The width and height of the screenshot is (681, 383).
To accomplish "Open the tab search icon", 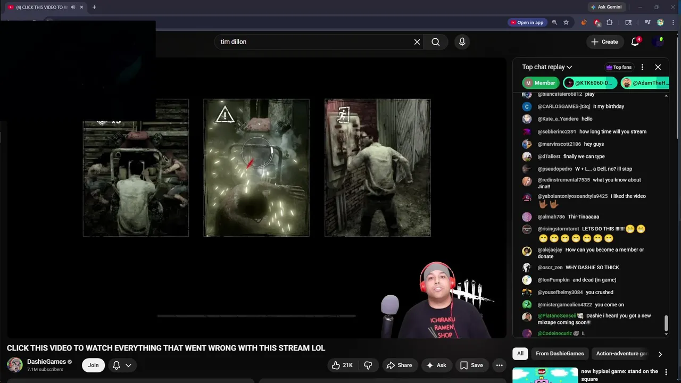I will pyautogui.click(x=628, y=22).
